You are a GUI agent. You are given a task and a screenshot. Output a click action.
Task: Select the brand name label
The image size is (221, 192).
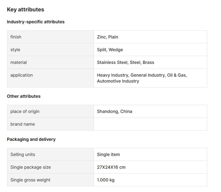point(23,124)
